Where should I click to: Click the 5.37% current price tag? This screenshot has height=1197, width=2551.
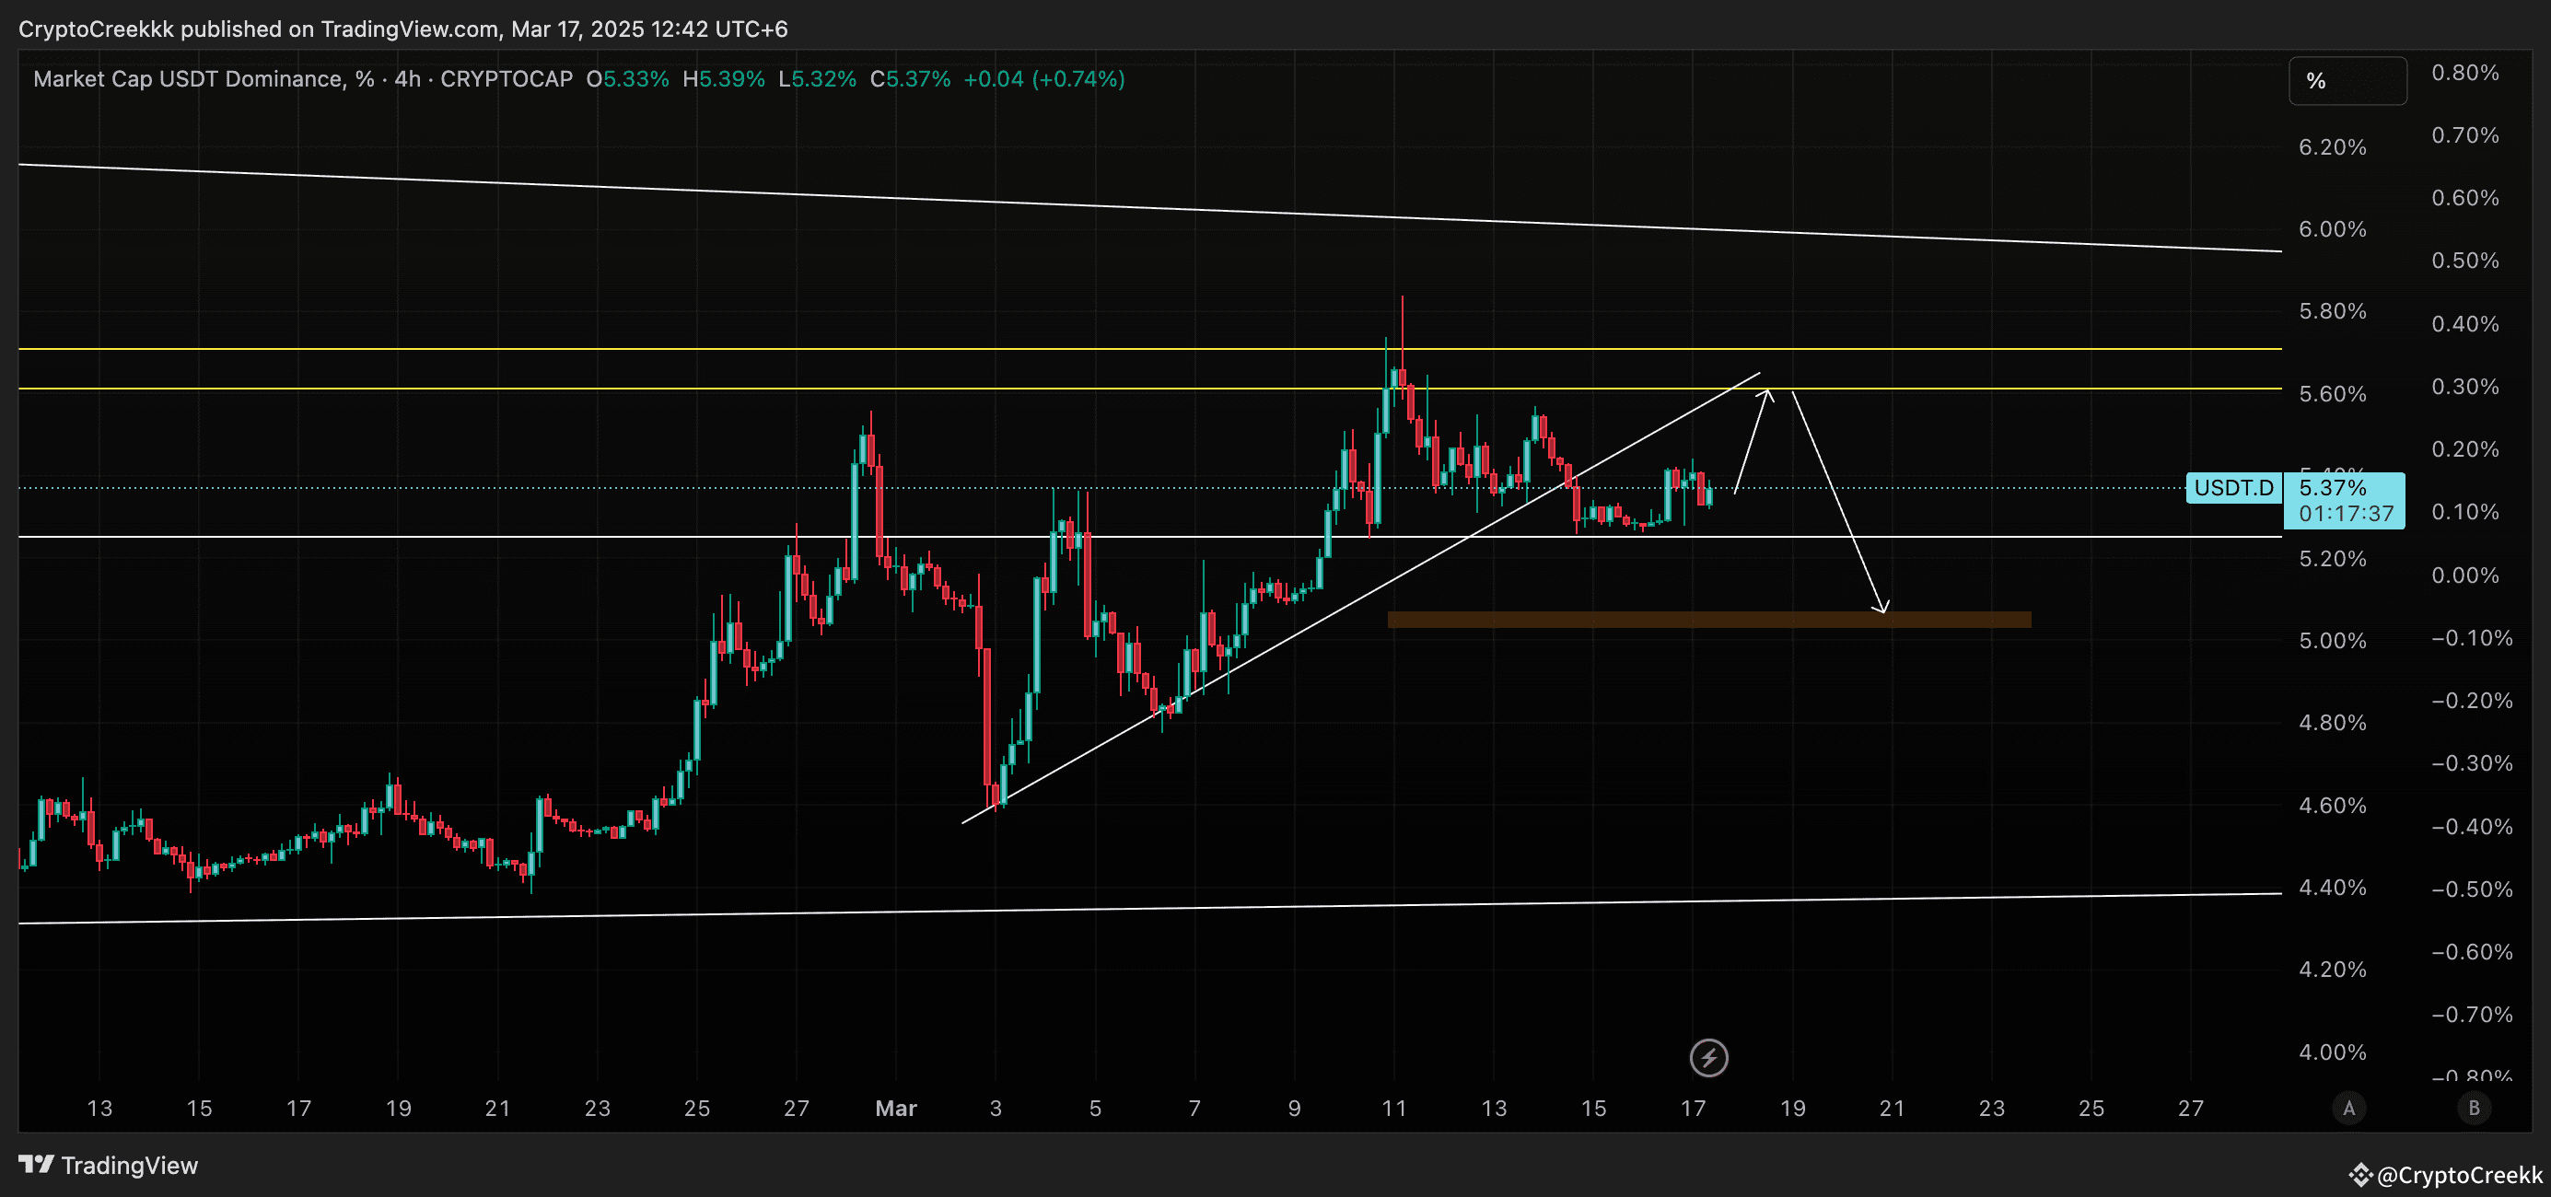(2332, 487)
